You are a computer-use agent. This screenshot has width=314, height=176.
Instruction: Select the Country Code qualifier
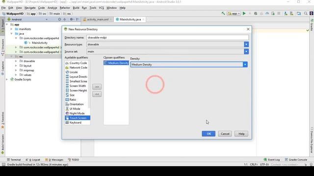click(78, 63)
